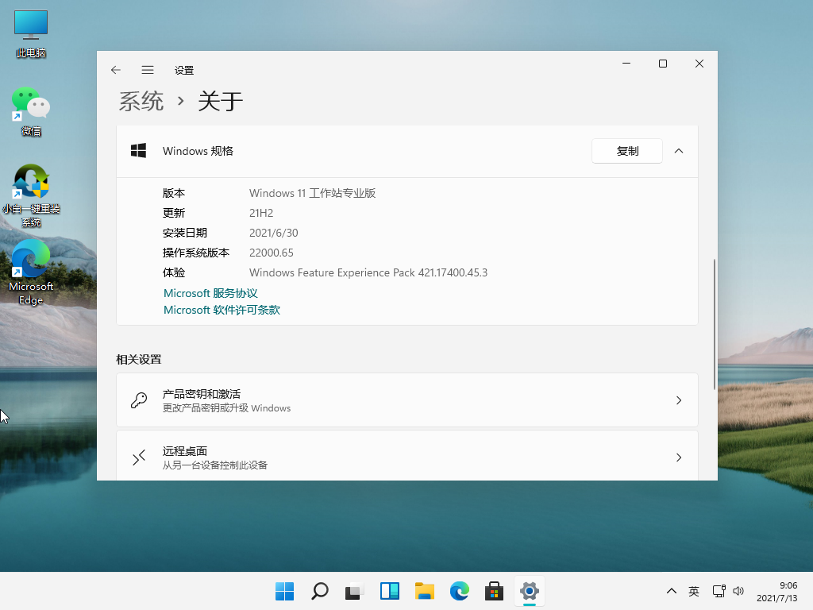
Task: Click the Windows 规格 section logo icon
Action: pos(139,150)
